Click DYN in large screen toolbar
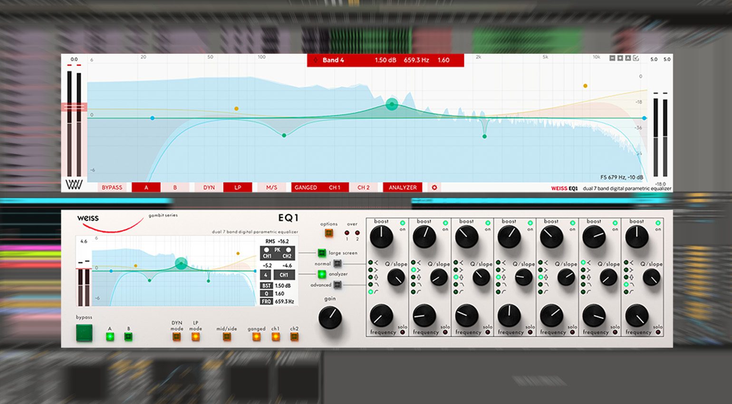732x404 pixels. point(209,188)
